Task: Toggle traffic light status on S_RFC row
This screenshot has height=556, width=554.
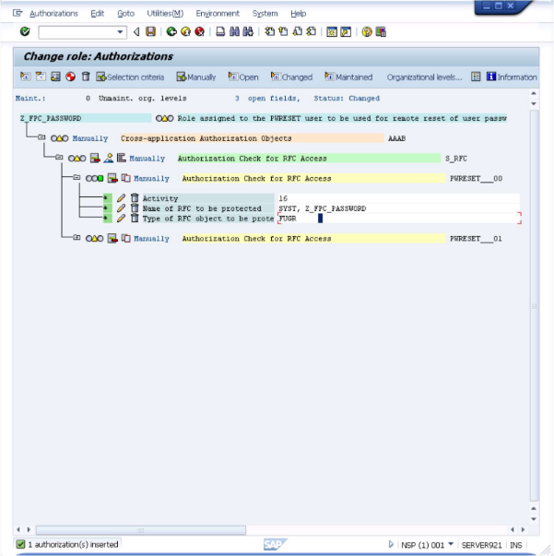Action: click(x=77, y=159)
